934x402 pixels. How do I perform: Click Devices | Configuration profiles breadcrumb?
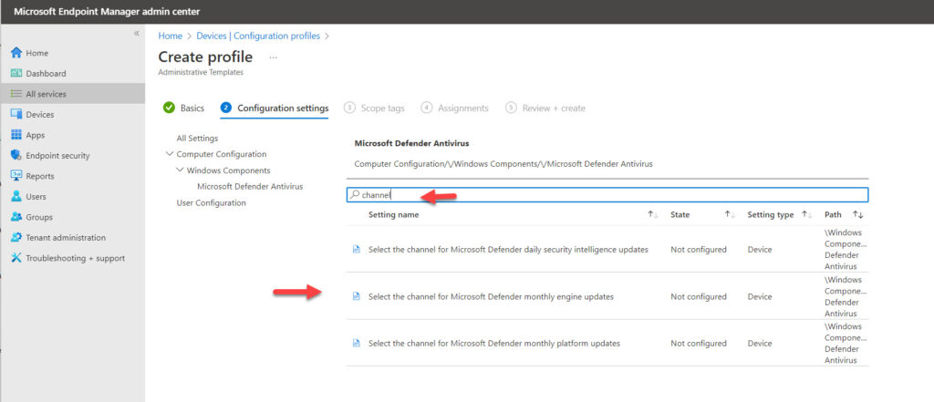click(258, 36)
